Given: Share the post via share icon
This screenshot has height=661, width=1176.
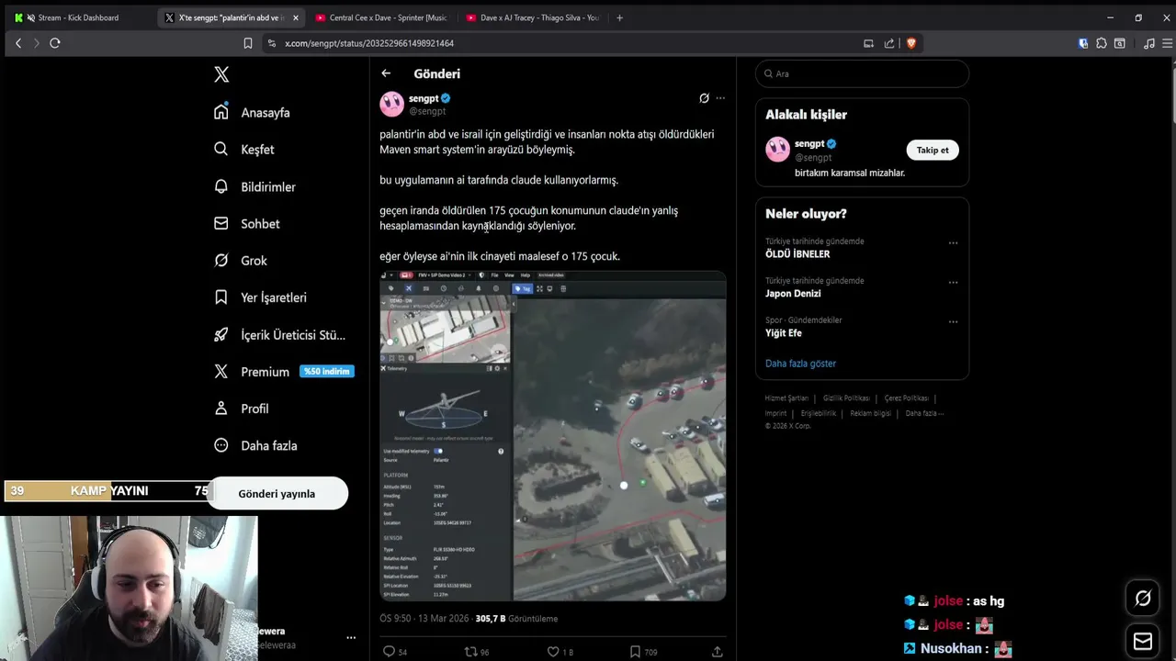Looking at the screenshot, I should (718, 652).
